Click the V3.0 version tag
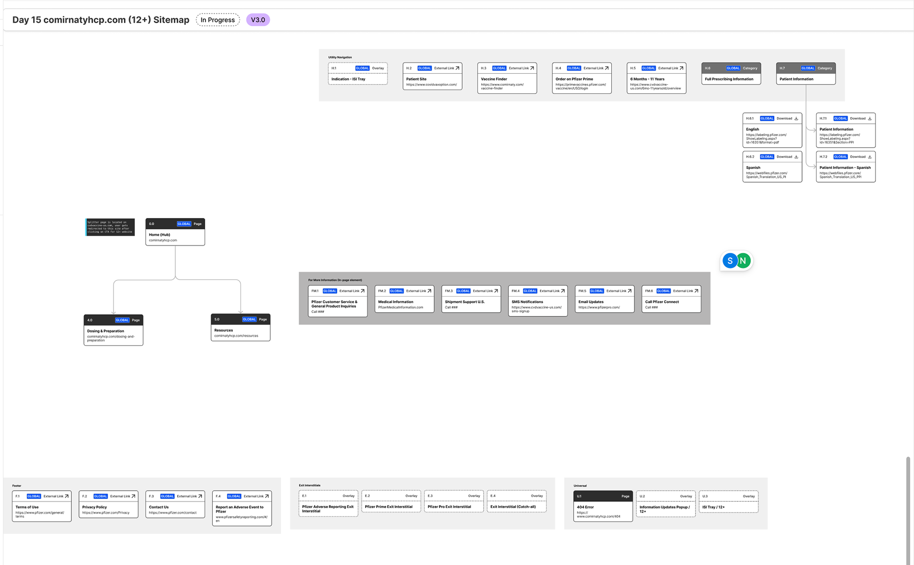This screenshot has width=914, height=565. tap(258, 20)
